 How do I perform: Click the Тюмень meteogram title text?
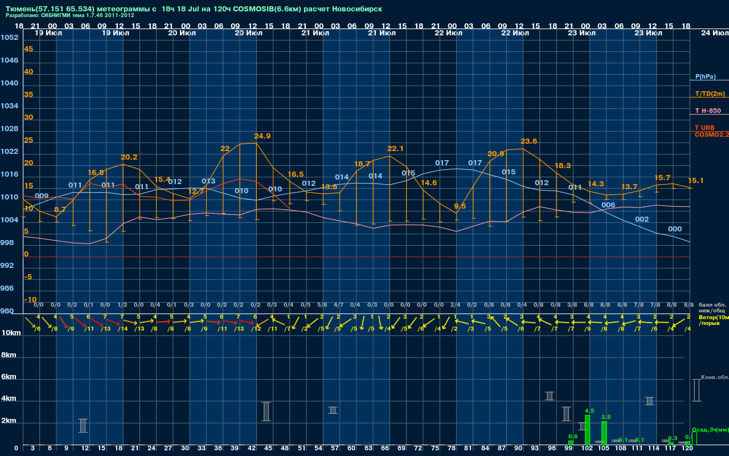pyautogui.click(x=194, y=10)
